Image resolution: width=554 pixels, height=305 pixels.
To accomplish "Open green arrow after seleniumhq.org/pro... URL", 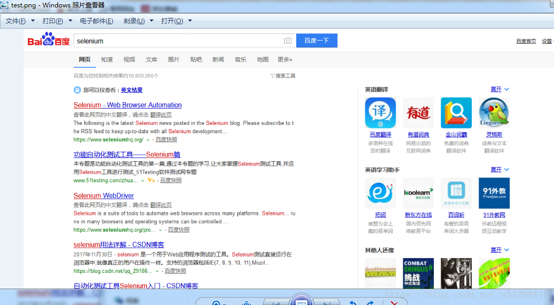I will click(x=160, y=230).
